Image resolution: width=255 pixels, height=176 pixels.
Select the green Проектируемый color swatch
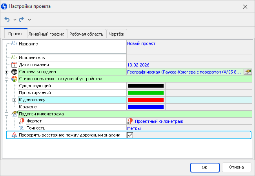(146, 93)
